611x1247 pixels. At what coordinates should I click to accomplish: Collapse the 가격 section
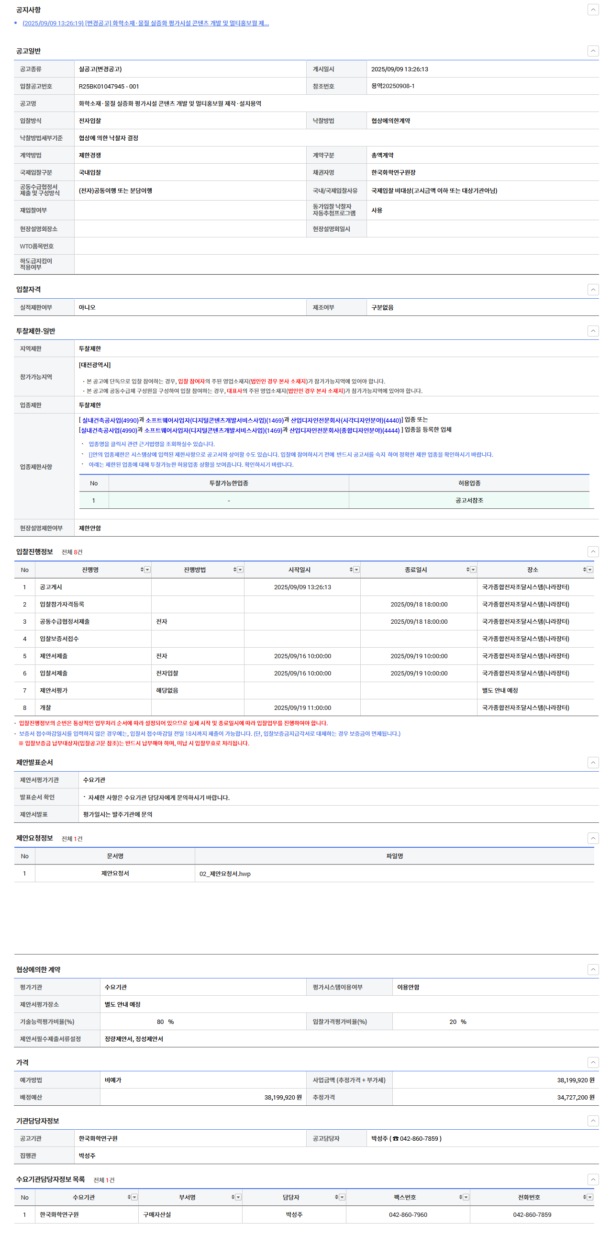tap(593, 1062)
